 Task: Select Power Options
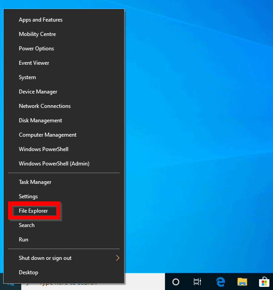(64, 49)
